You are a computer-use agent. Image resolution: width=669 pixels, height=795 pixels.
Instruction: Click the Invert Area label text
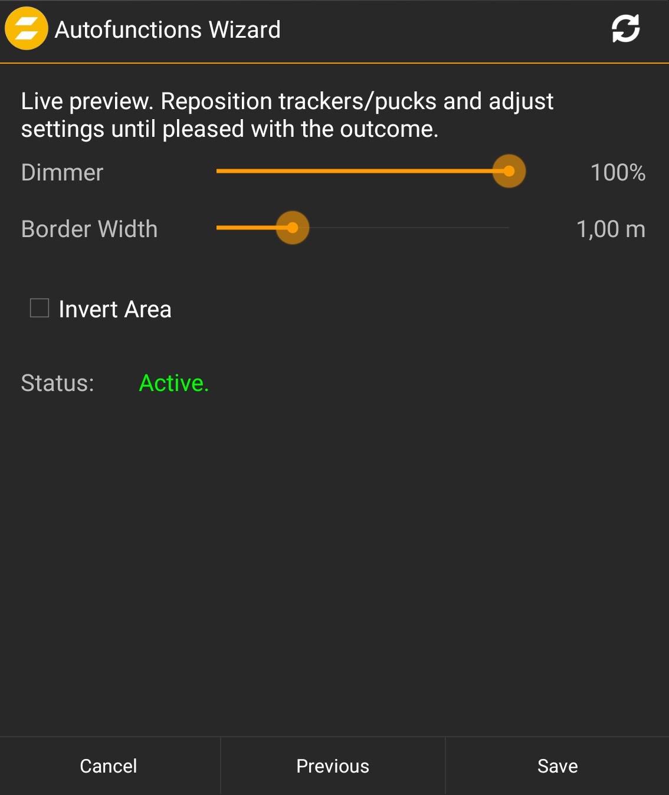tap(115, 310)
